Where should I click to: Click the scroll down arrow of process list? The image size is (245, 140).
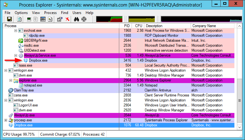pyautogui.click(x=239, y=127)
